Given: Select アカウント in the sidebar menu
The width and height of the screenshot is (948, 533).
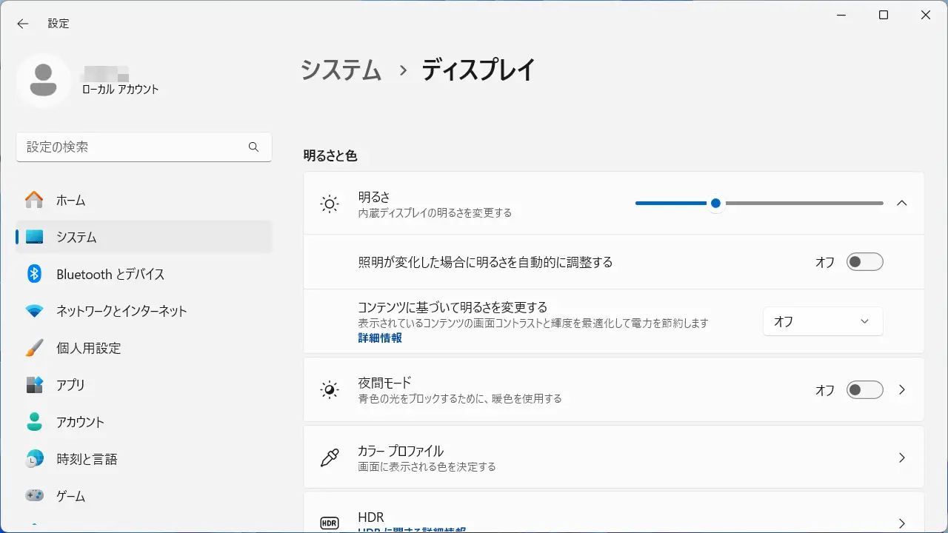Looking at the screenshot, I should point(80,422).
